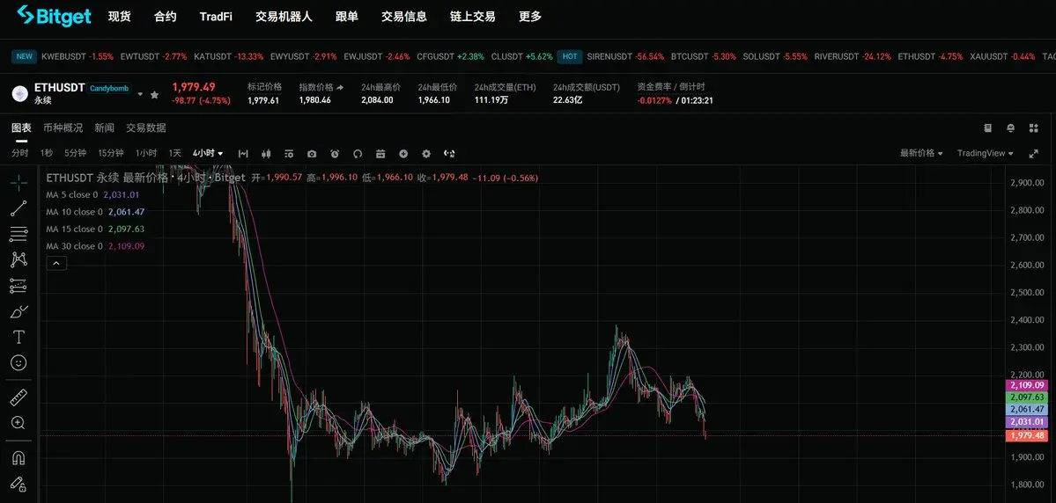Open the 新闻 tab
The image size is (1056, 503).
105,128
